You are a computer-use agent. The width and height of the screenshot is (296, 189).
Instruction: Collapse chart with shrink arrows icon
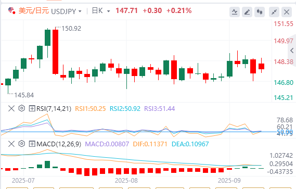[274, 12]
